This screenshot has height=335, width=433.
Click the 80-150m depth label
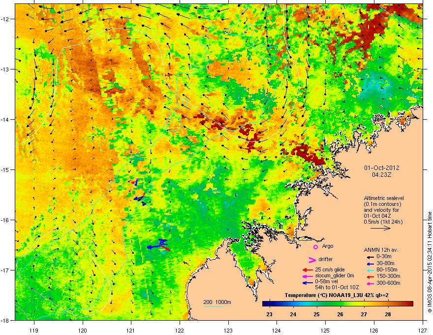tap(387, 269)
